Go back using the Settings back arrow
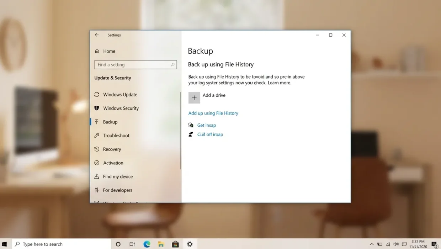This screenshot has height=249, width=441. (97, 35)
